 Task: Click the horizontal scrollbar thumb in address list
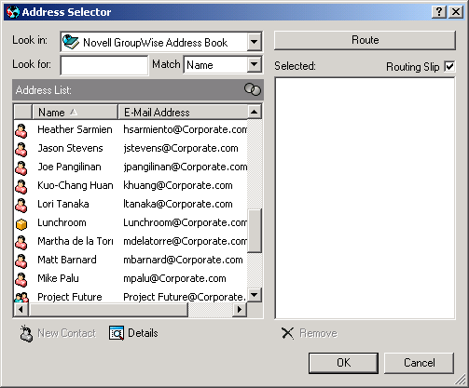109,310
